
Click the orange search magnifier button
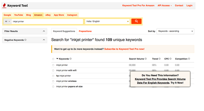(136, 21)
